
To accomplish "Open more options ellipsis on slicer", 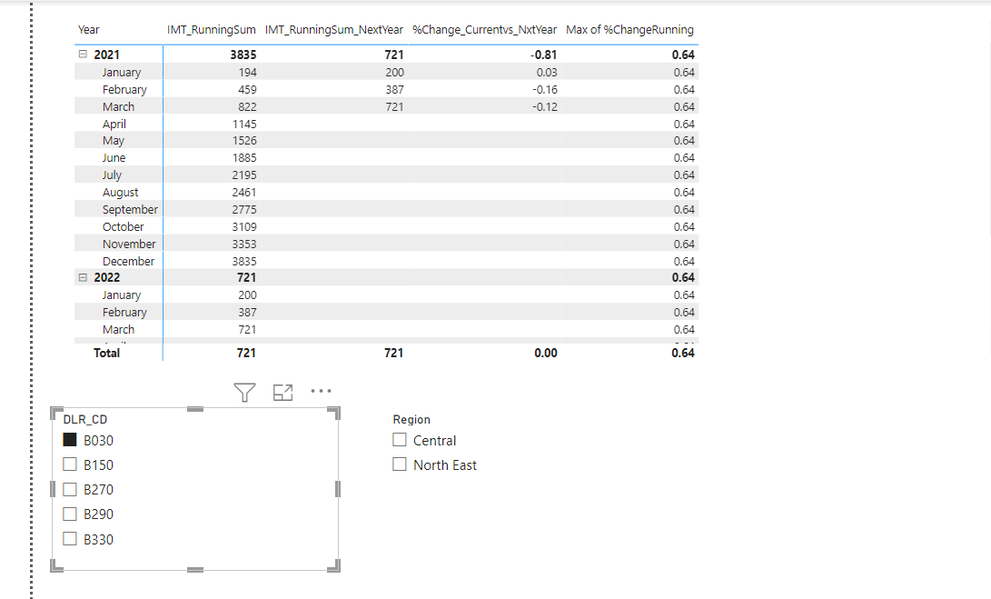I will point(321,391).
